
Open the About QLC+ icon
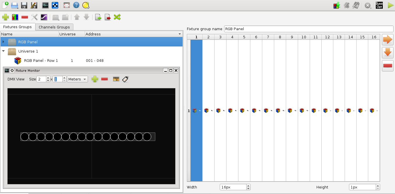point(86,5)
